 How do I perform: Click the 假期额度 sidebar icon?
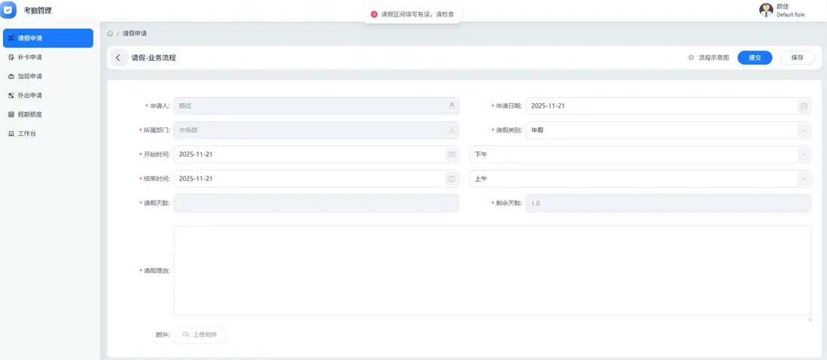click(x=11, y=114)
